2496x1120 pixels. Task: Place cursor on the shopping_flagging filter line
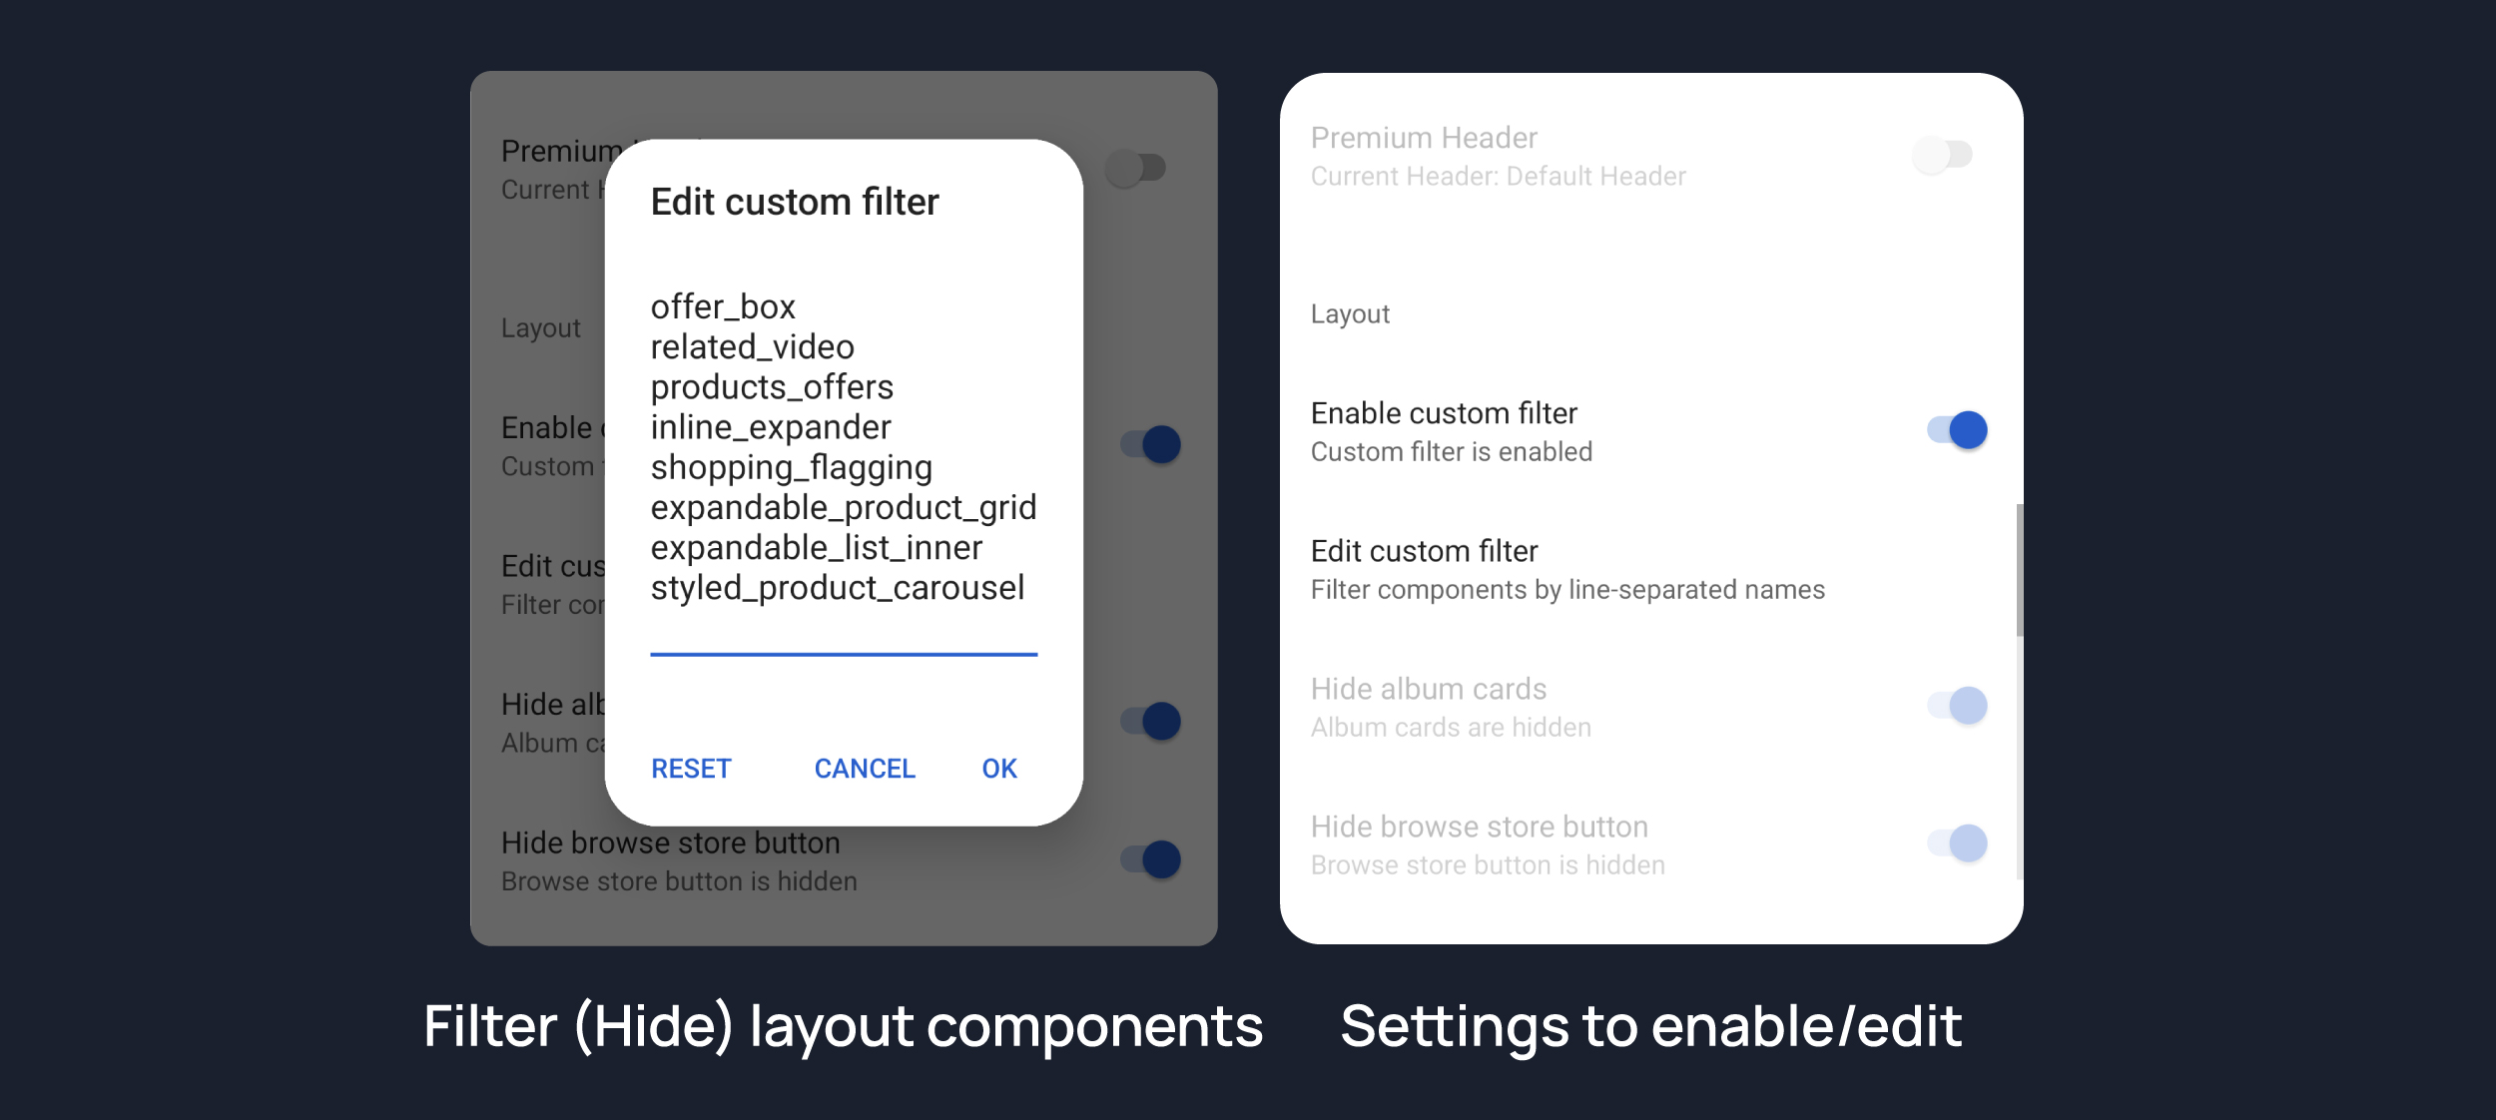791,467
